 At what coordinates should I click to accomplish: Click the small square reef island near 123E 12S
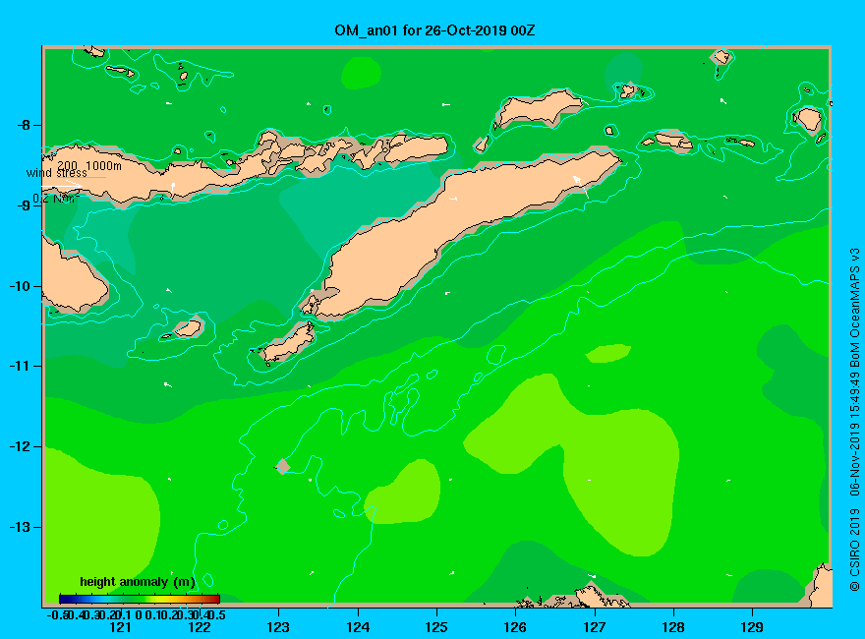[283, 467]
